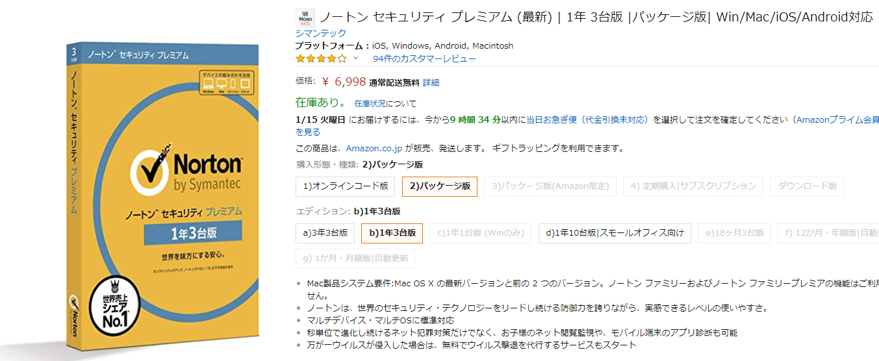The width and height of the screenshot is (879, 361).
Task: Select the ダウンロード版 option
Action: click(808, 186)
